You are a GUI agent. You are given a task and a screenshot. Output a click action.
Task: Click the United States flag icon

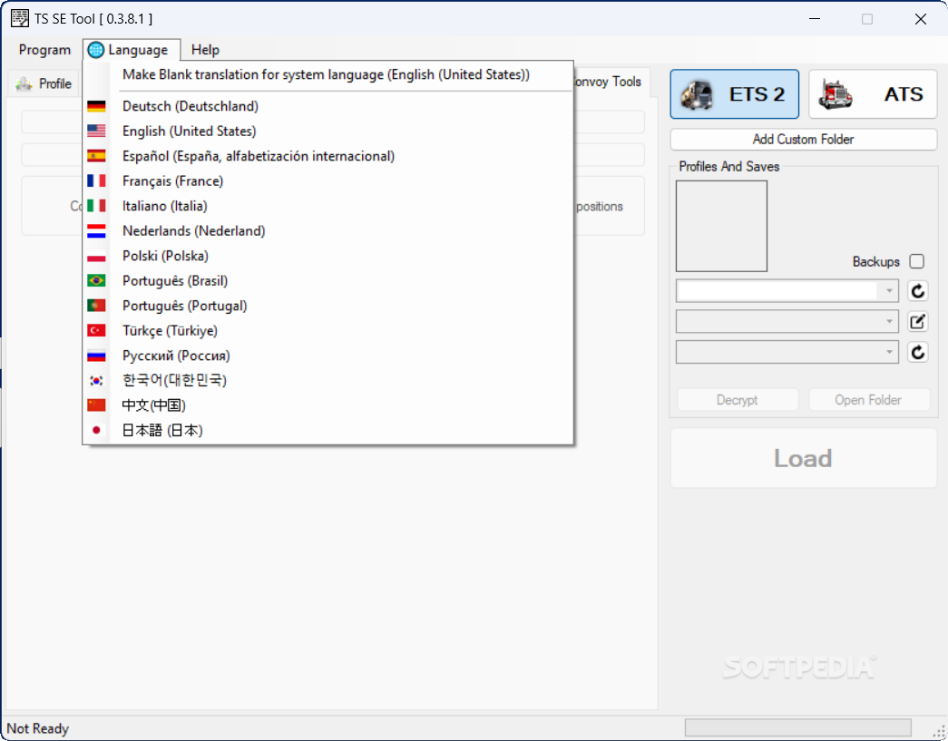(x=96, y=132)
